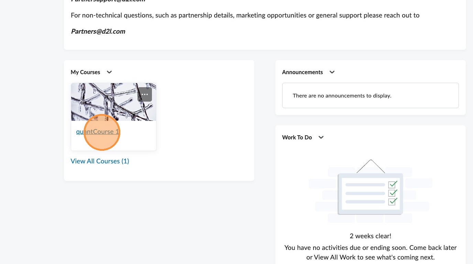Collapse the Announcements widget chevron
This screenshot has height=264, width=473.
[x=332, y=72]
